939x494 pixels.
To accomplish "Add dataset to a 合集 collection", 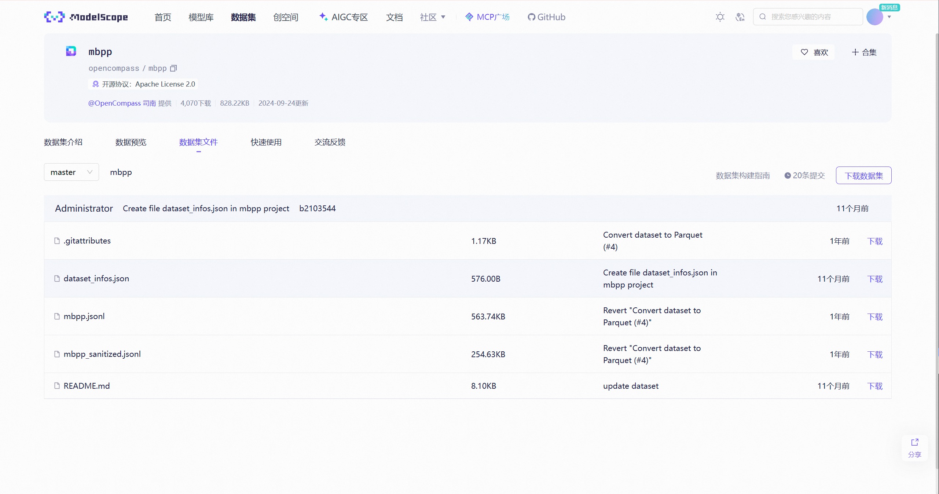I will 864,52.
